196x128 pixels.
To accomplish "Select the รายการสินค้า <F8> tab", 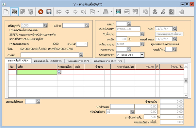I will [18, 61].
